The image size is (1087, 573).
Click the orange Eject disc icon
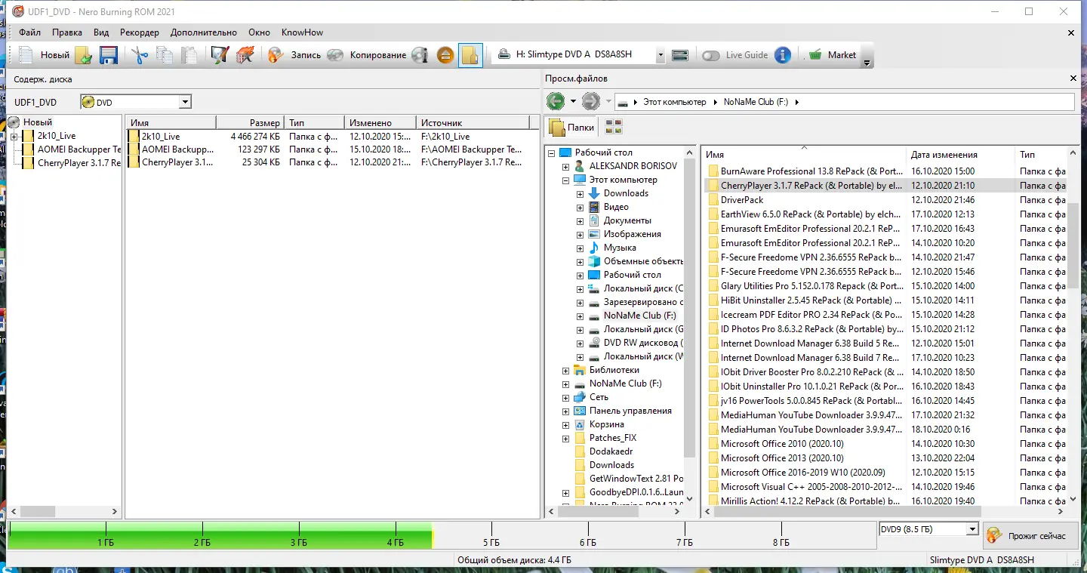[445, 55]
